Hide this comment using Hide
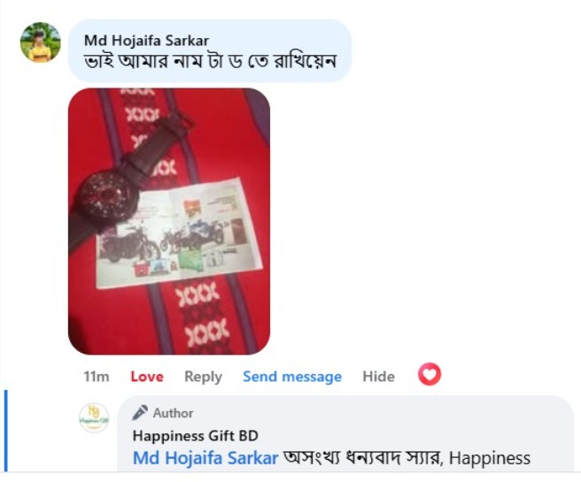The height and width of the screenshot is (482, 581). click(x=379, y=377)
